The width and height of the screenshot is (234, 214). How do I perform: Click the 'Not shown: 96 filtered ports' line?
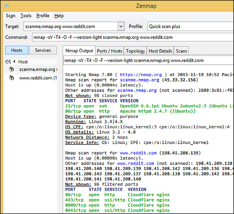[x=102, y=184]
